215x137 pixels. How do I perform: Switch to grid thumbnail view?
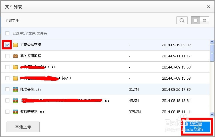(204, 20)
